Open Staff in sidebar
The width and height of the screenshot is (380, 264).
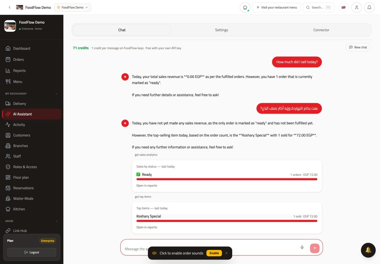pyautogui.click(x=32, y=156)
